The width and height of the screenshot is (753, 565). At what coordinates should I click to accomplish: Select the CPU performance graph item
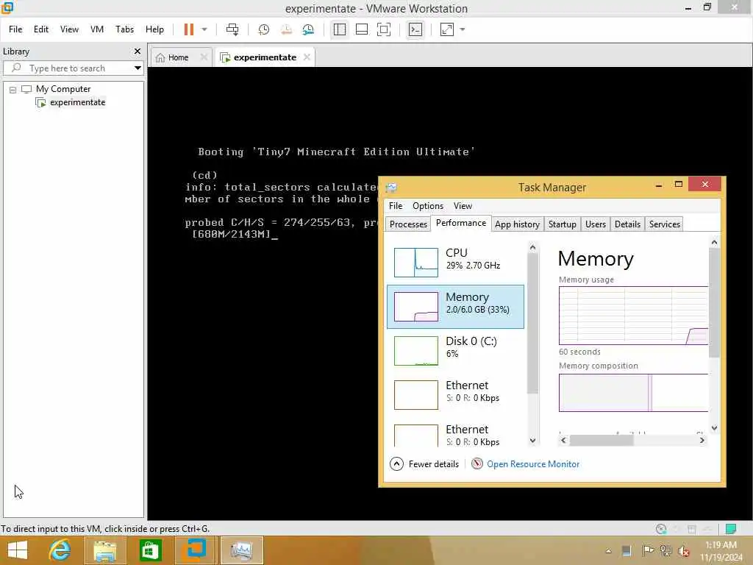455,262
